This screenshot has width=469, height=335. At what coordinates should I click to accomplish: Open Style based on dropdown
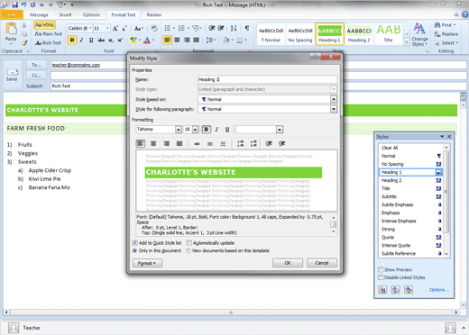pyautogui.click(x=334, y=99)
